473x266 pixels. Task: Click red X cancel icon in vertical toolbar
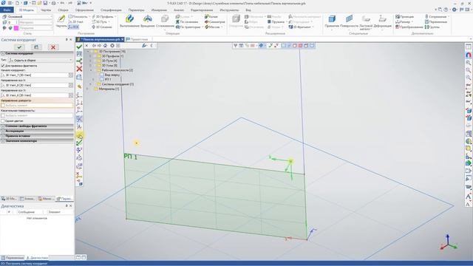click(x=79, y=69)
